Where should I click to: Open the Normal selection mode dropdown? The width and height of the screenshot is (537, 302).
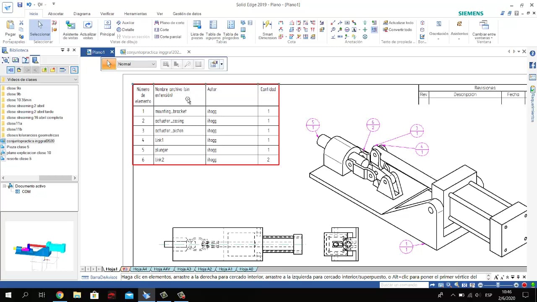(x=153, y=64)
